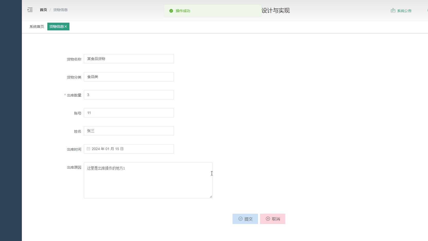Click the 账号 input field
This screenshot has width=428, height=241.
point(129,113)
